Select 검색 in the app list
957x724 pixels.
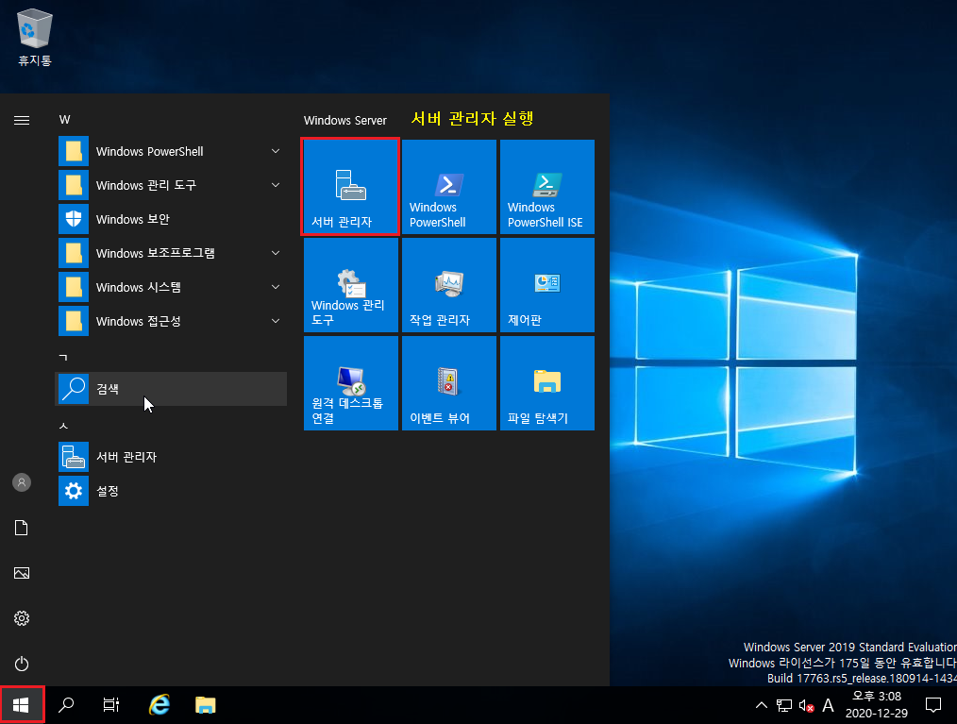[x=171, y=389]
